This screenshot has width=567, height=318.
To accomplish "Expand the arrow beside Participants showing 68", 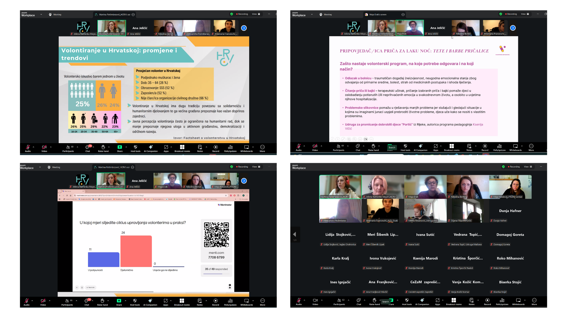I will pyautogui.click(x=78, y=147).
